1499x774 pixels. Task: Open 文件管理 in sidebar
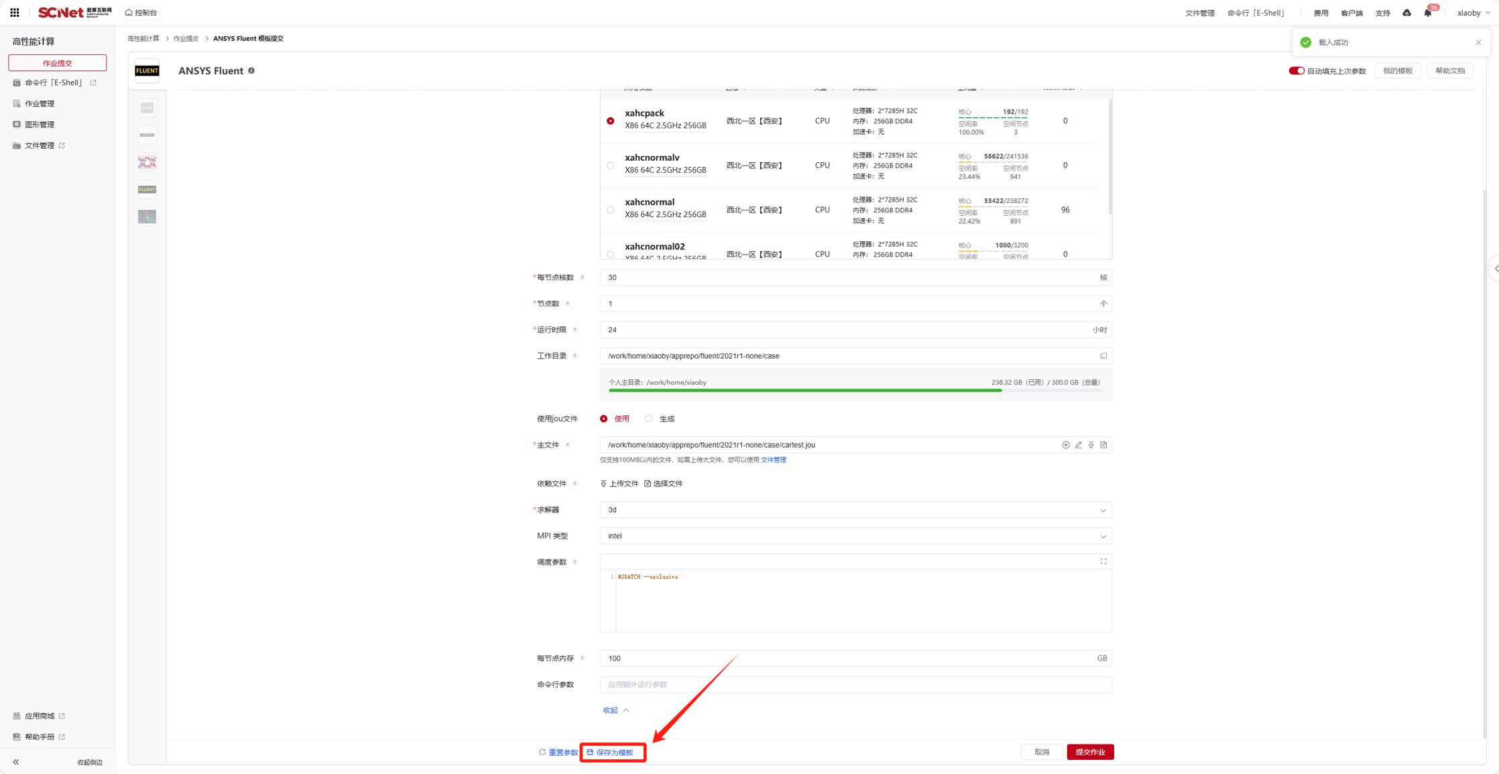coord(39,145)
